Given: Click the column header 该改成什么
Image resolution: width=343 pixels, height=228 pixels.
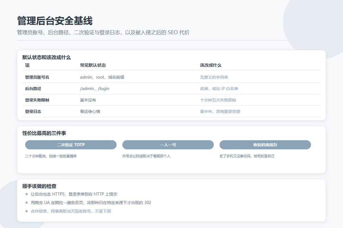Looking at the screenshot, I should click(x=211, y=65).
